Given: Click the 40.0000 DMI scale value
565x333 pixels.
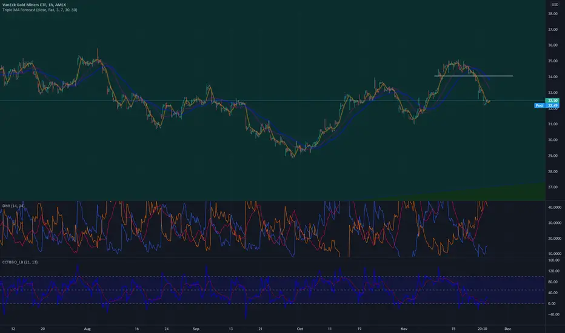Looking at the screenshot, I should (555, 207).
